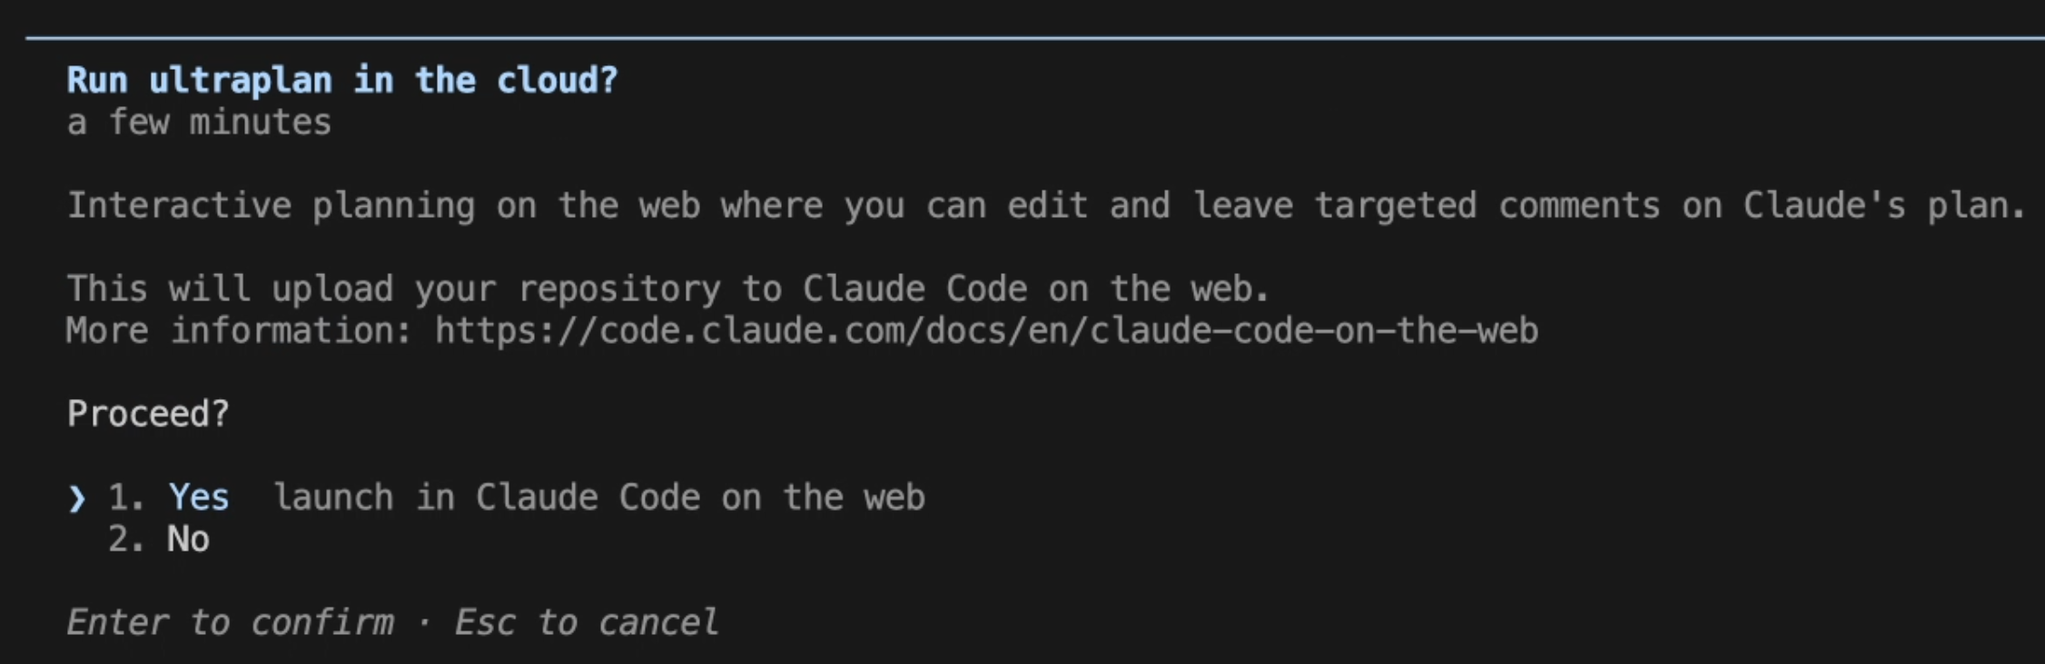Click the horizontal divider line at top
Image resolution: width=2045 pixels, height=664 pixels.
[x=1035, y=38]
